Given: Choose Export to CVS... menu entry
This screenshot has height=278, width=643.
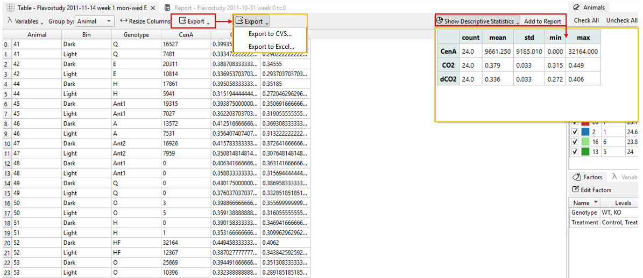Looking at the screenshot, I should click(x=270, y=33).
